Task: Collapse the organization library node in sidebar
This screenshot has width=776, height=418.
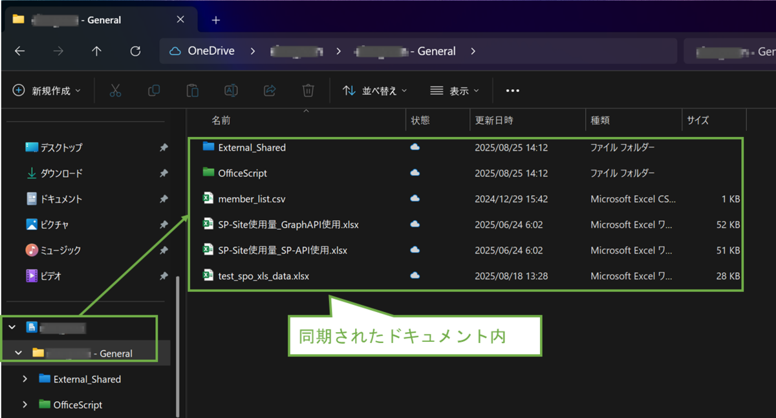Action: (12, 328)
